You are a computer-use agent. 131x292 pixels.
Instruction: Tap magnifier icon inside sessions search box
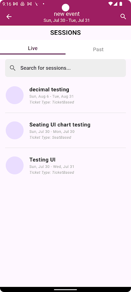tap(13, 68)
